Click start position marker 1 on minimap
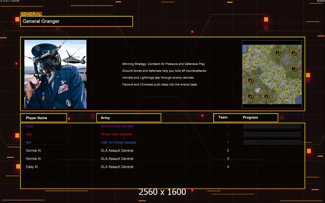325x203 pixels. pyautogui.click(x=294, y=69)
